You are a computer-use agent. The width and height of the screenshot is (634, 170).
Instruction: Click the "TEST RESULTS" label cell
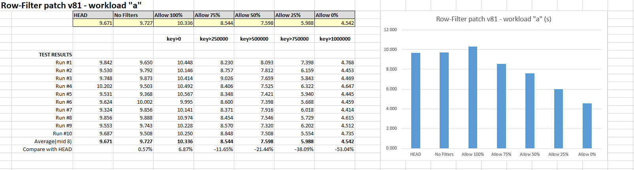pyautogui.click(x=55, y=54)
